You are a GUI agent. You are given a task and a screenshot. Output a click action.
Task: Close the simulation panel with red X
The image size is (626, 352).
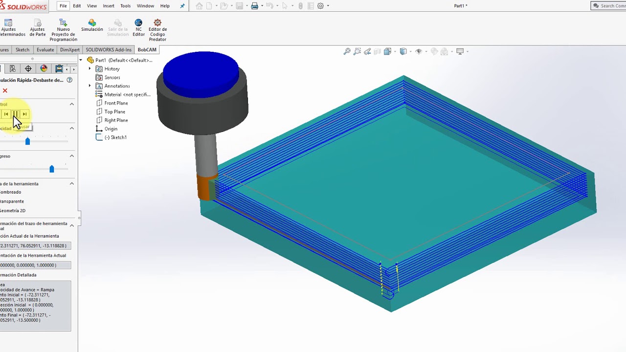coord(5,90)
